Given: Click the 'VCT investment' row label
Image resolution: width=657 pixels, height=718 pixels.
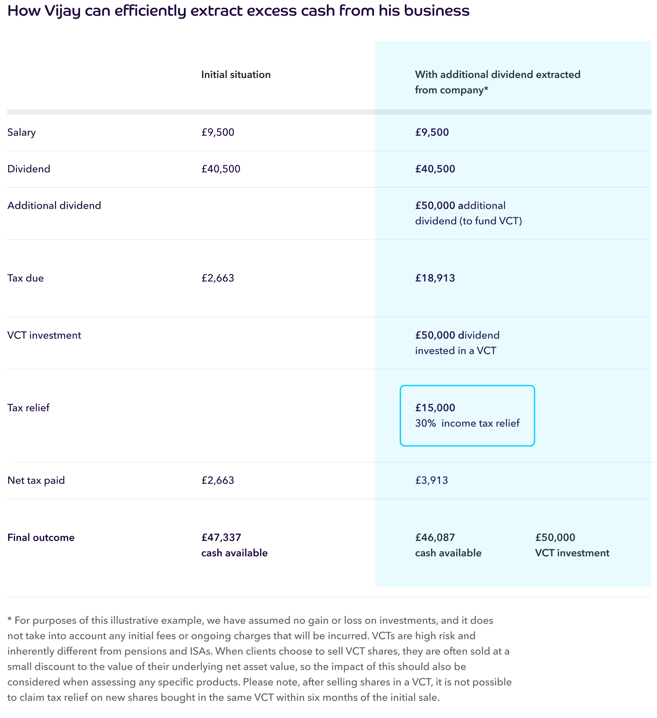Looking at the screenshot, I should 44,335.
